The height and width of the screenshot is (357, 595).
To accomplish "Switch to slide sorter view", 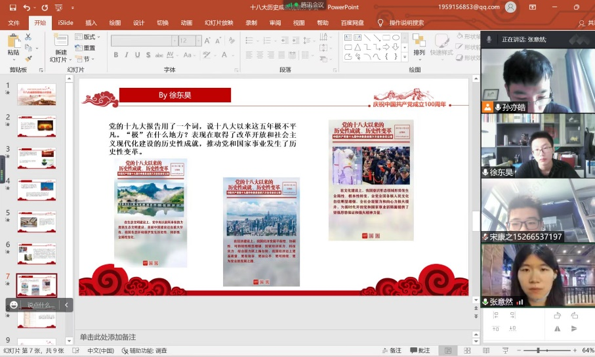I will click(x=467, y=350).
